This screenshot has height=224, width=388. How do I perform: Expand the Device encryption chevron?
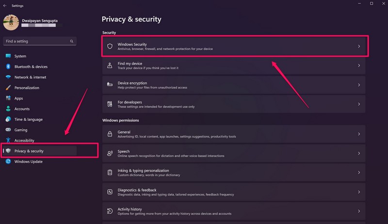click(x=359, y=85)
